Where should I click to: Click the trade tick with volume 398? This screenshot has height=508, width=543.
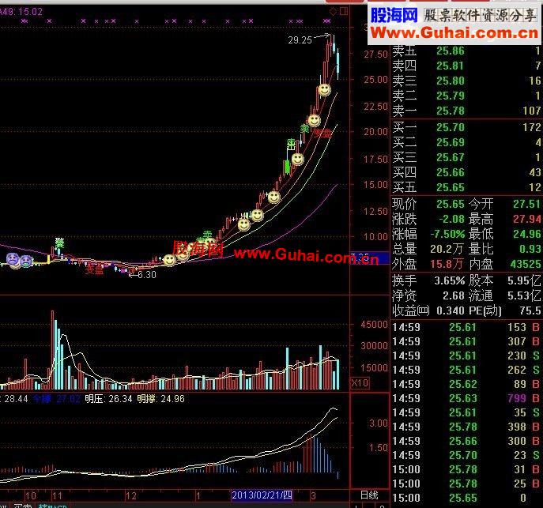coord(466,427)
